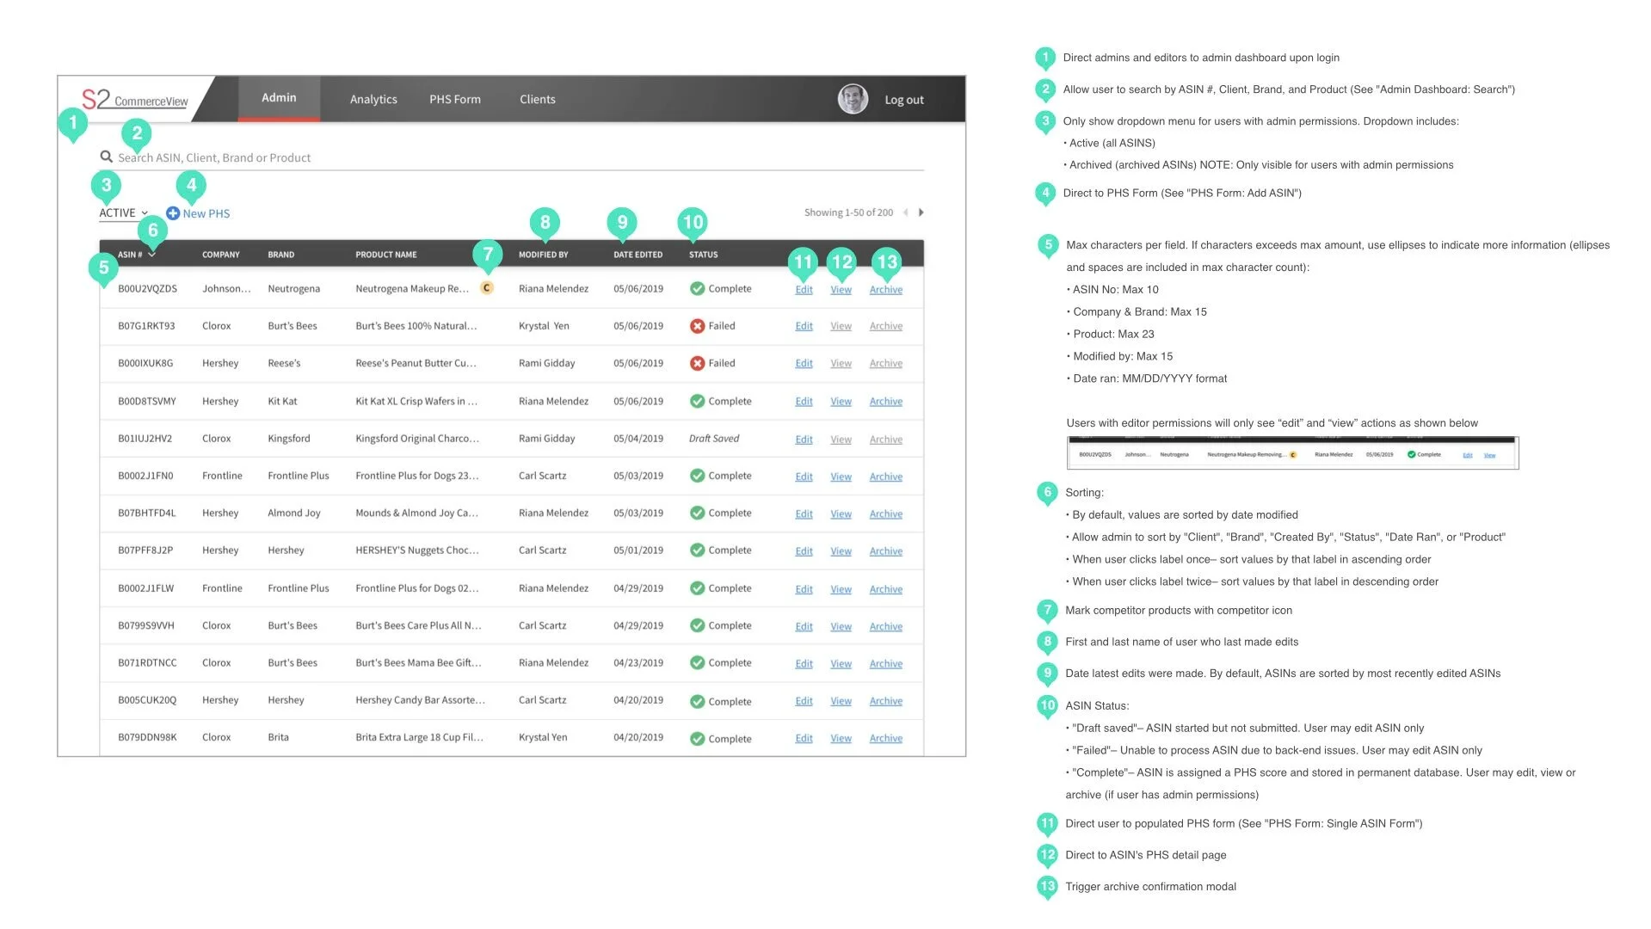Click Log out
Image resolution: width=1651 pixels, height=929 pixels.
point(904,100)
